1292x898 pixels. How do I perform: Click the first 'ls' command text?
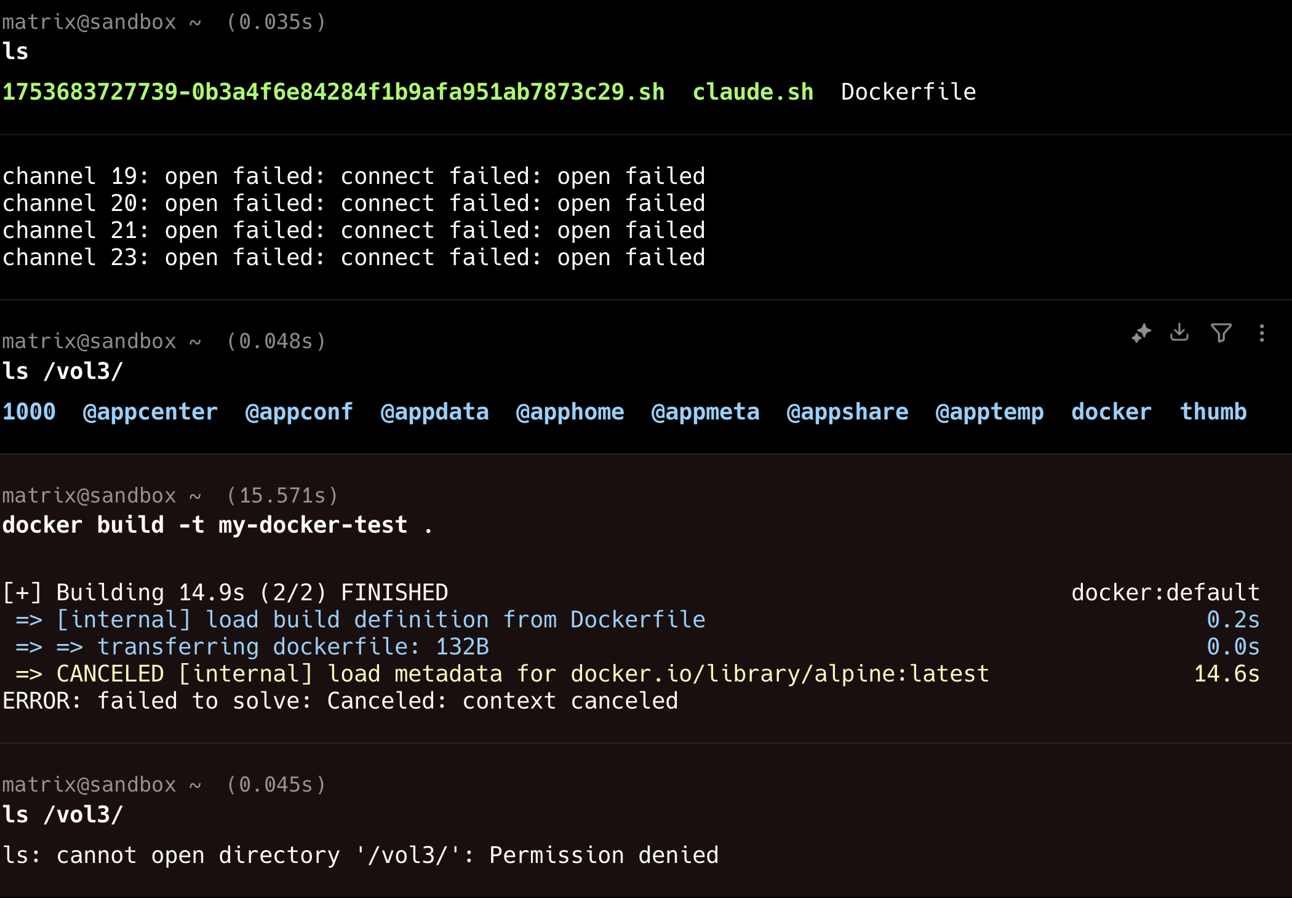pos(15,52)
